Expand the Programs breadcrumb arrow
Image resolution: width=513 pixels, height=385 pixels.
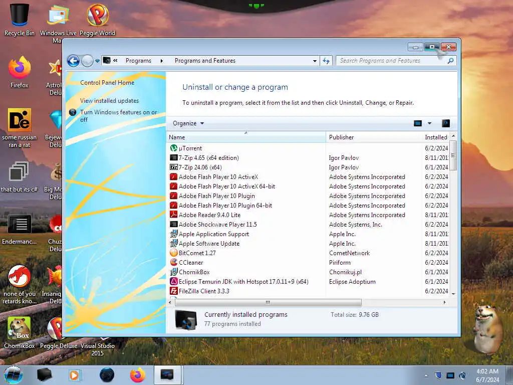pos(162,61)
